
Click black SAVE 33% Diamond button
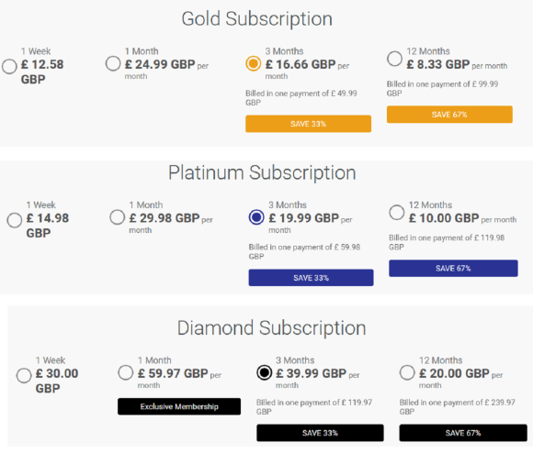(320, 433)
